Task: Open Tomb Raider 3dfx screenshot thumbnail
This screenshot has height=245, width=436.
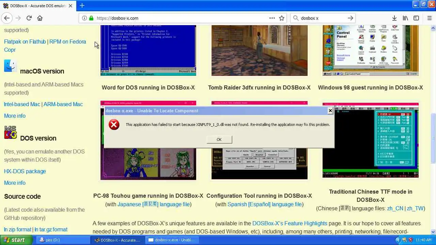Action: point(259,50)
